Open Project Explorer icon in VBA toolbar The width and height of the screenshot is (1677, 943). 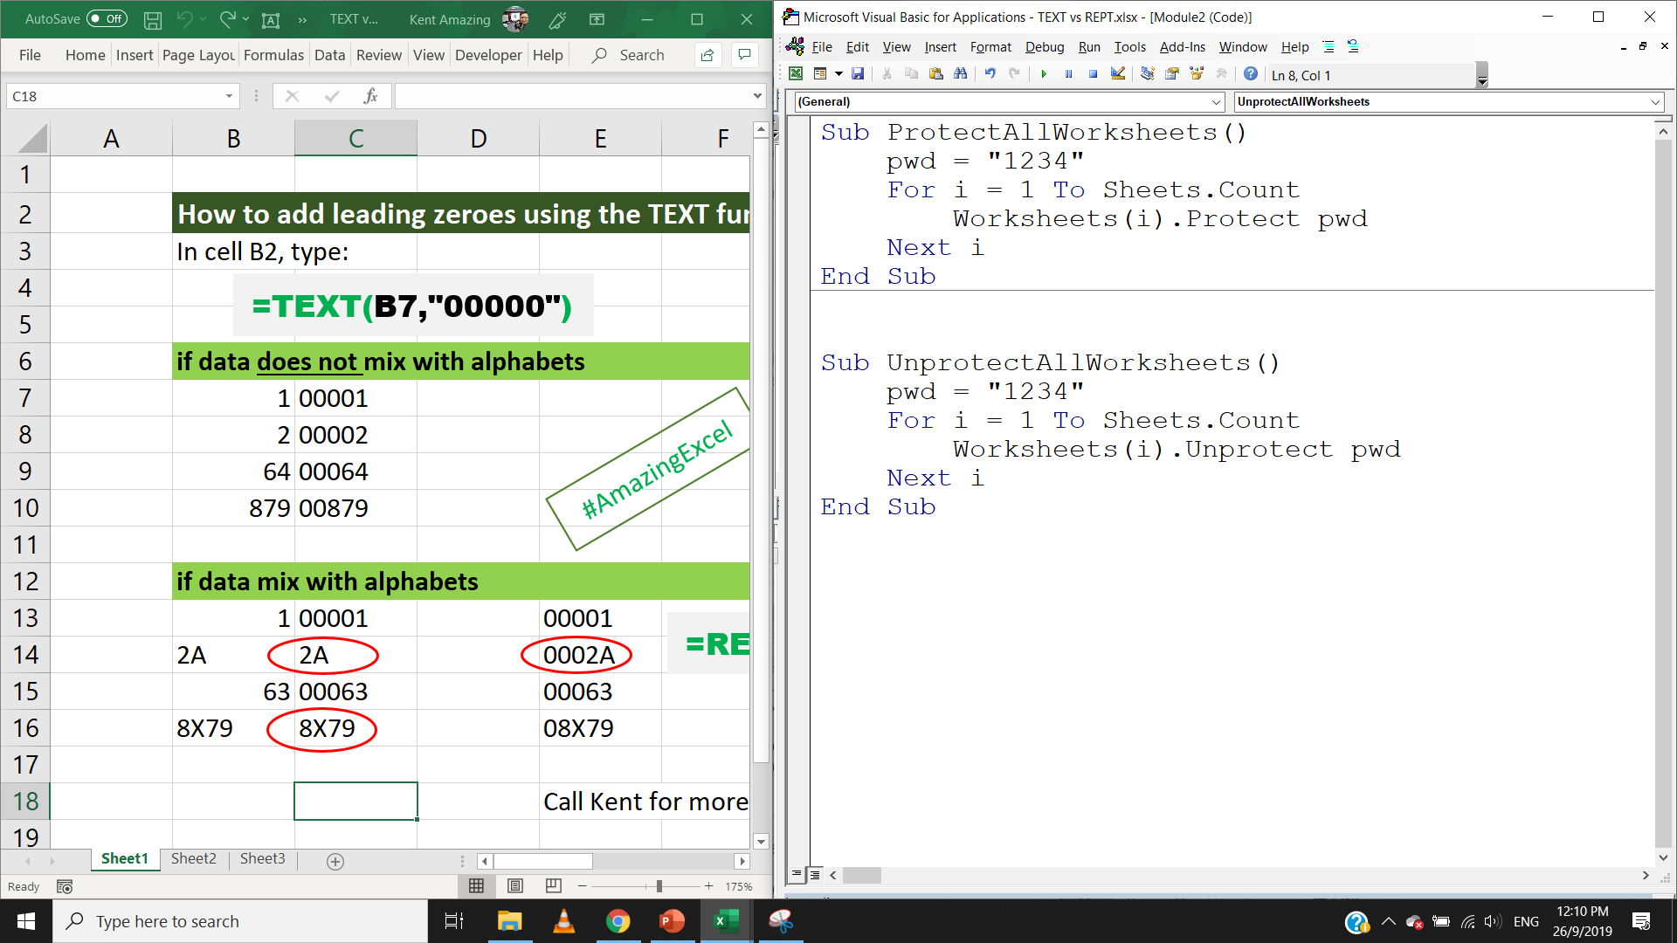pyautogui.click(x=1148, y=74)
